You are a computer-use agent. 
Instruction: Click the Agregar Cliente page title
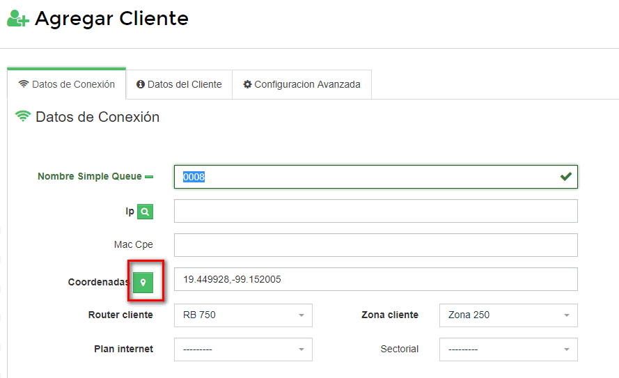point(111,18)
